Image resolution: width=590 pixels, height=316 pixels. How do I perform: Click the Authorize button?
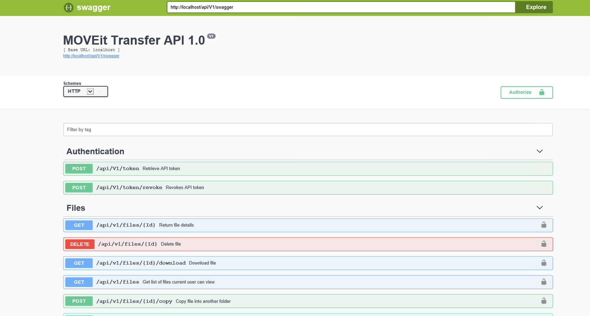[526, 92]
